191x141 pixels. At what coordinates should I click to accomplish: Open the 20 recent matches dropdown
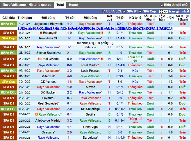[x=163, y=12]
